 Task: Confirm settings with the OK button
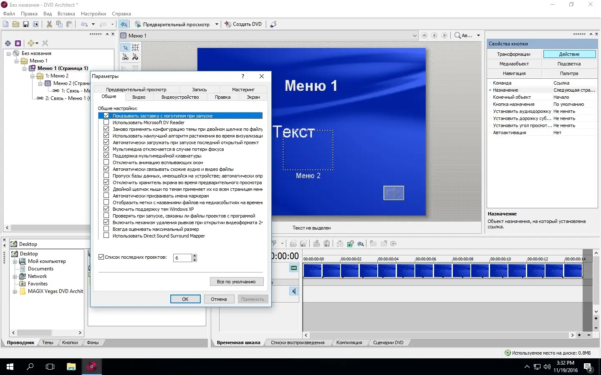(185, 299)
